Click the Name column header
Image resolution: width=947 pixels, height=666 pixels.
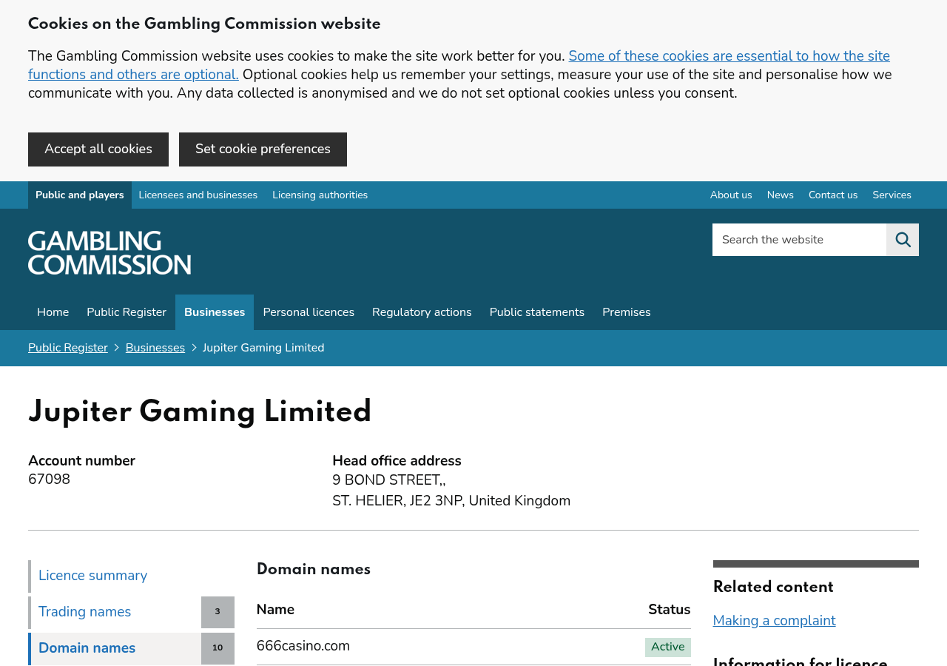coord(275,610)
